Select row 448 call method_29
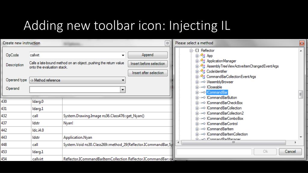This screenshot has width=308, height=173. 86,144
